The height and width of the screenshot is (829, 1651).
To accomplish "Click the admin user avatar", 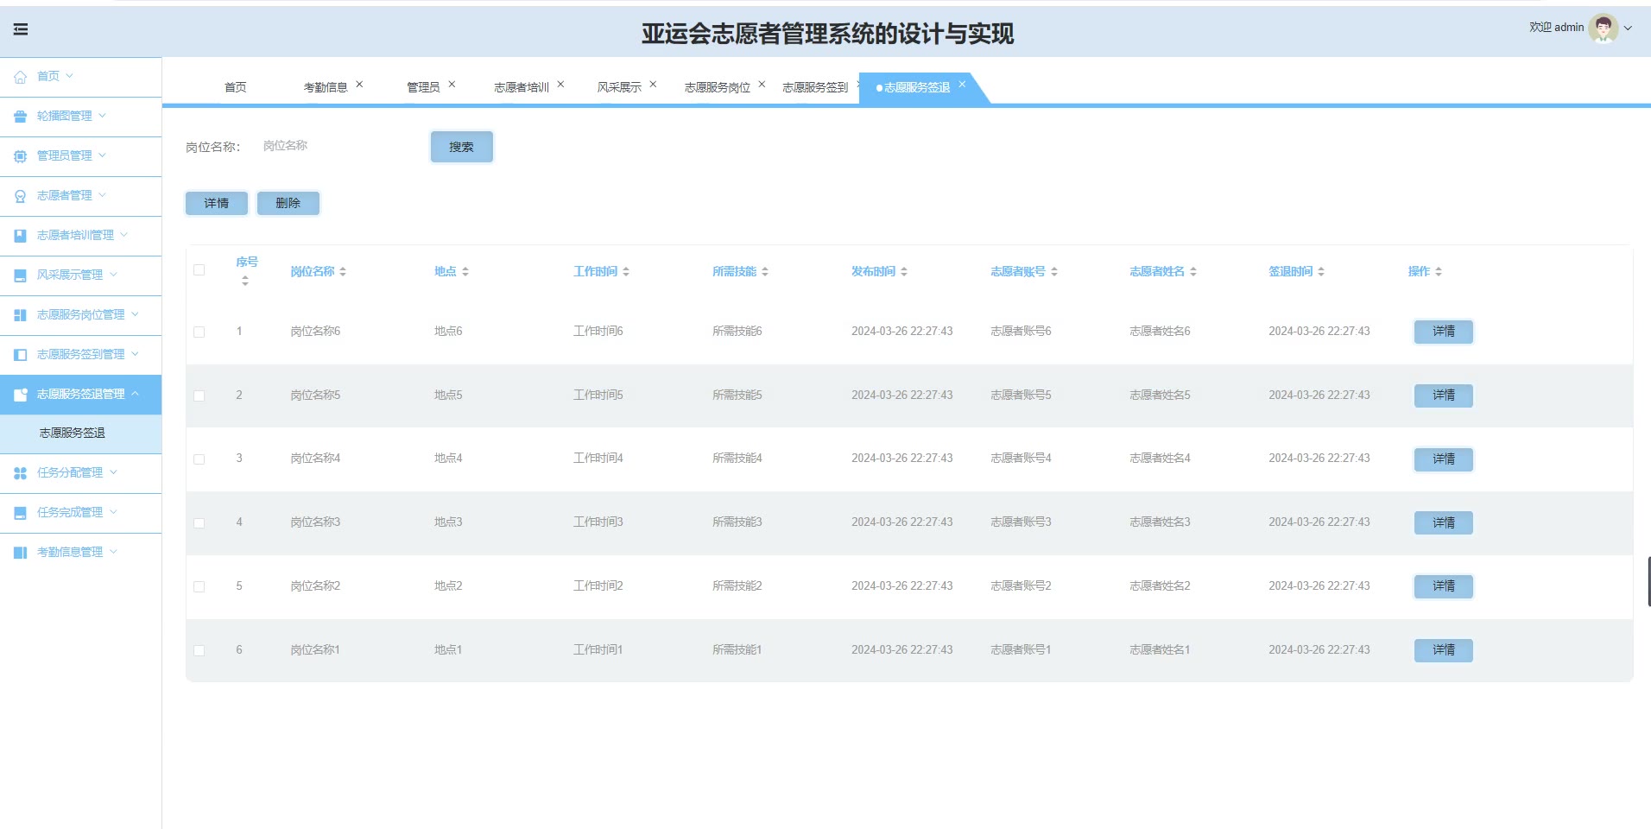I will pos(1603,28).
